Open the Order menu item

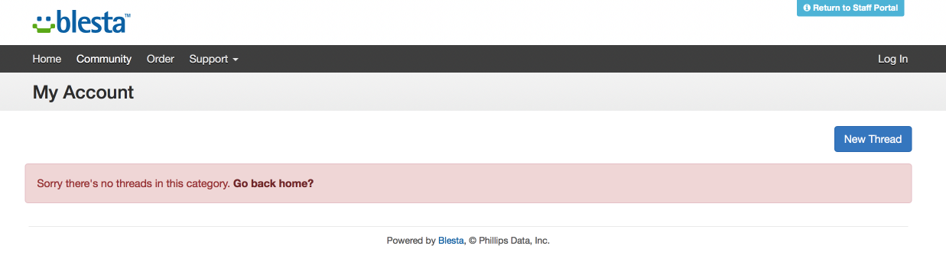[161, 59]
